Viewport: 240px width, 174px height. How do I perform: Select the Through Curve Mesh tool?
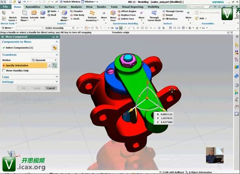point(154,16)
